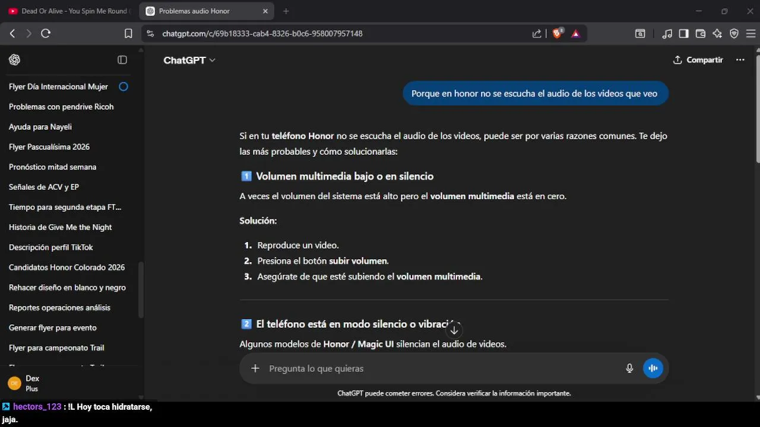760x427 pixels.
Task: Open the ChatGPT model dropdown
Action: click(189, 60)
